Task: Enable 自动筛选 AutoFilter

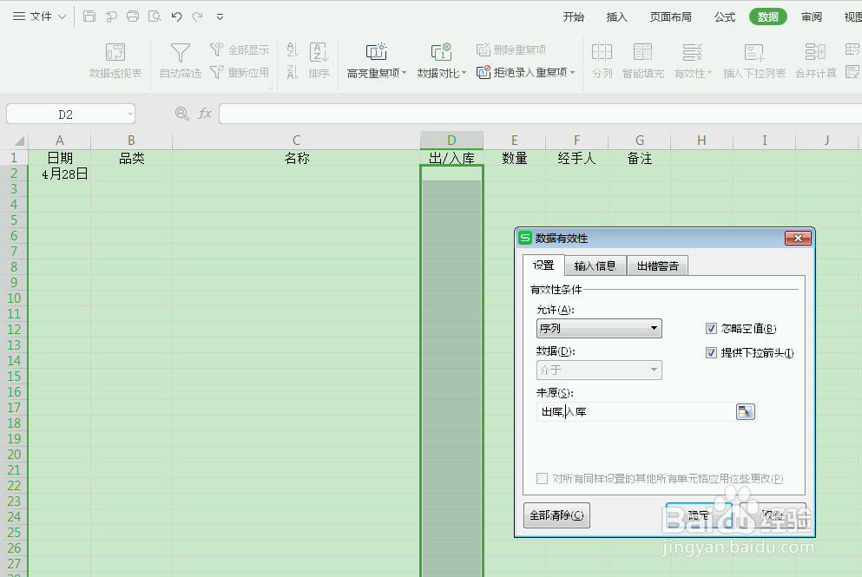Action: point(179,59)
